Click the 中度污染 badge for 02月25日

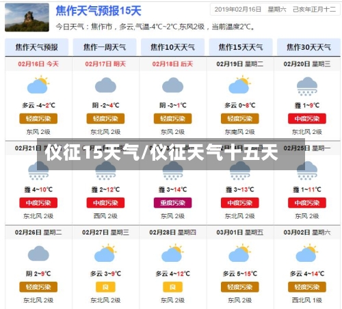tap(307, 203)
